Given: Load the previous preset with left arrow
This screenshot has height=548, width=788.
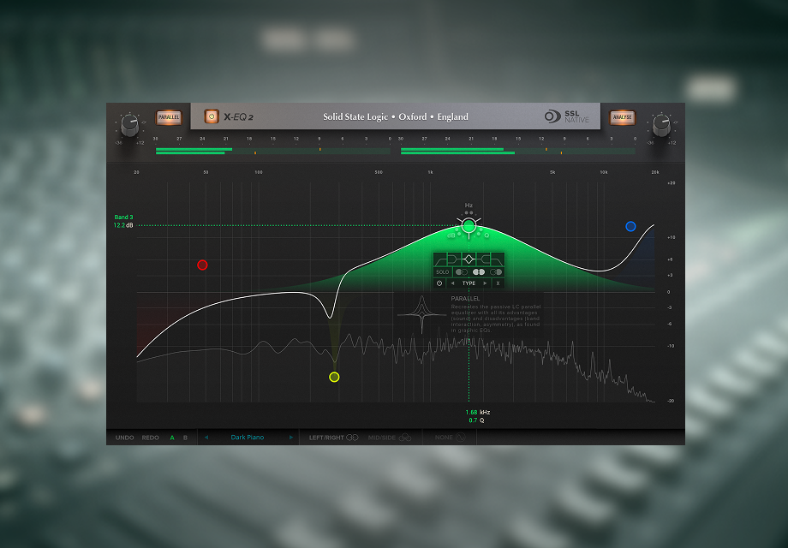Looking at the screenshot, I should (206, 437).
